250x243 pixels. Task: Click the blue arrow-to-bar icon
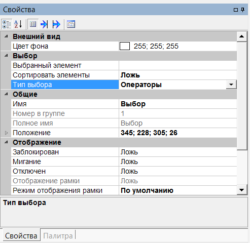[44, 24]
